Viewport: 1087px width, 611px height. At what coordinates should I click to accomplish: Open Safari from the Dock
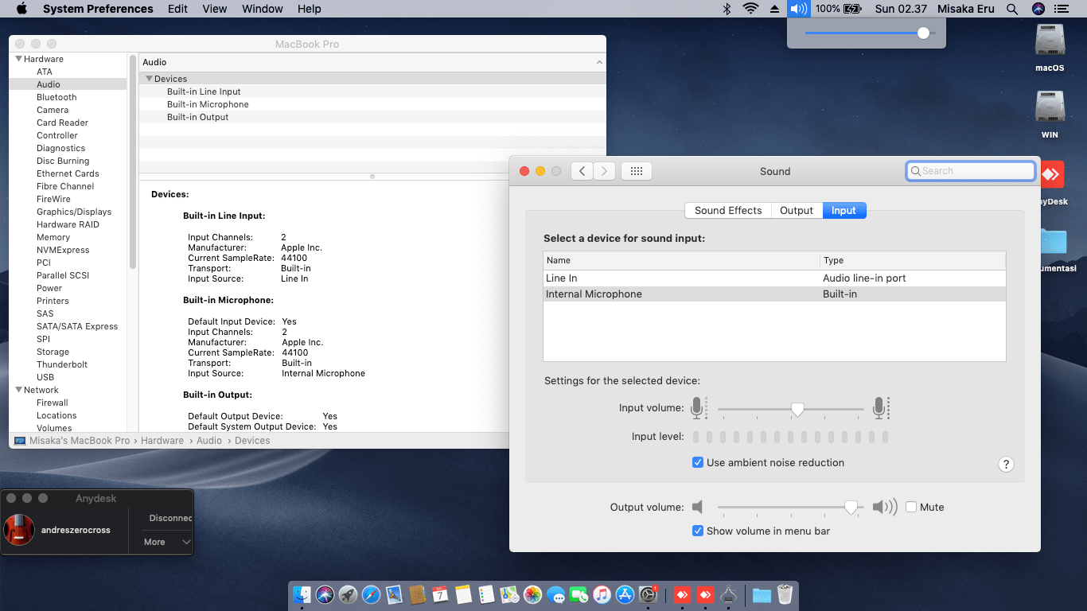point(371,594)
